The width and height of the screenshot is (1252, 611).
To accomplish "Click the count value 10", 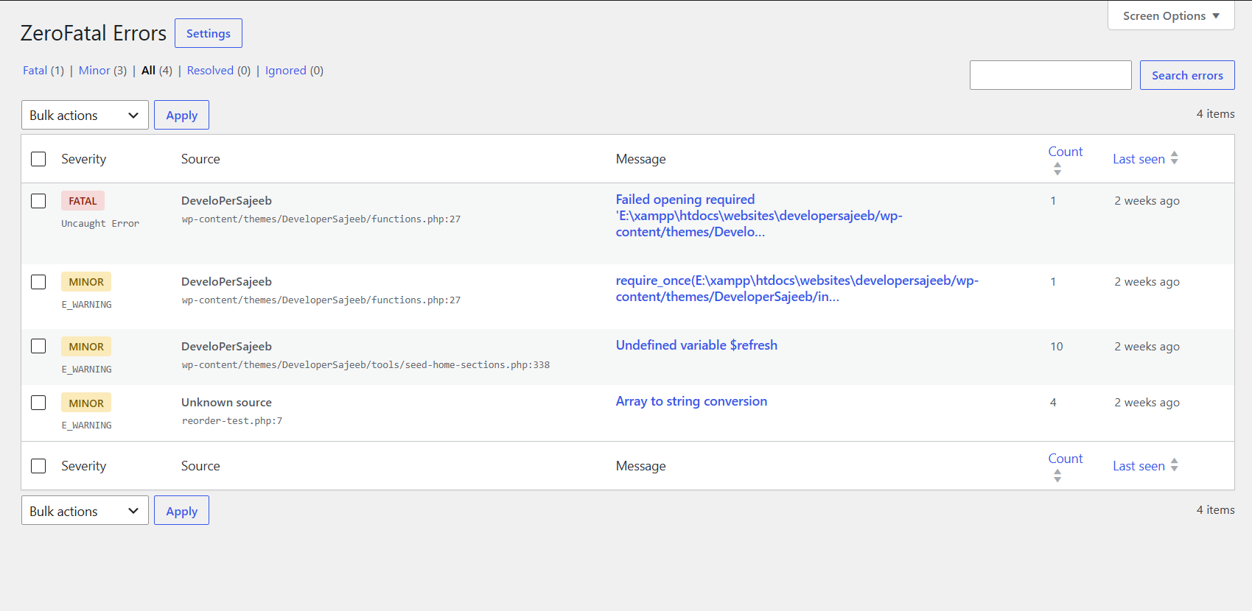I will [x=1057, y=347].
